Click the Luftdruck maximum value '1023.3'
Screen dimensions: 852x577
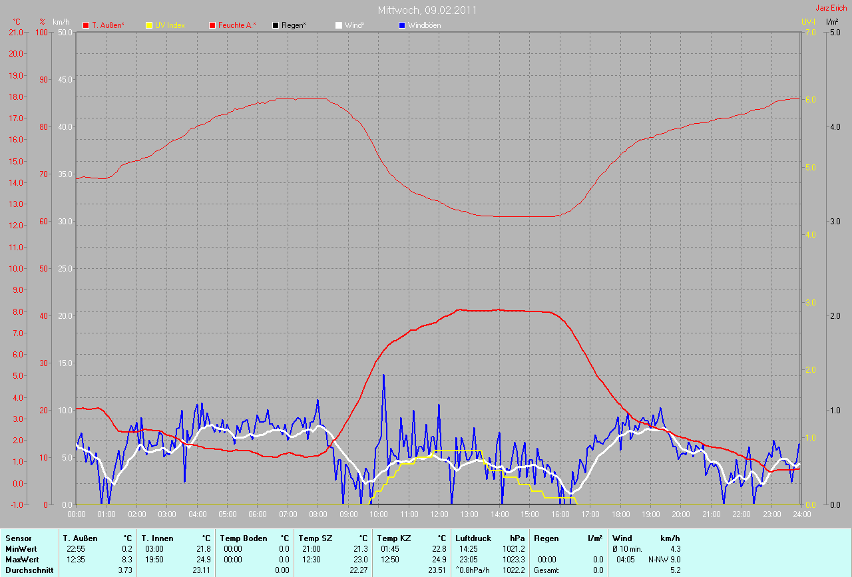pos(514,560)
